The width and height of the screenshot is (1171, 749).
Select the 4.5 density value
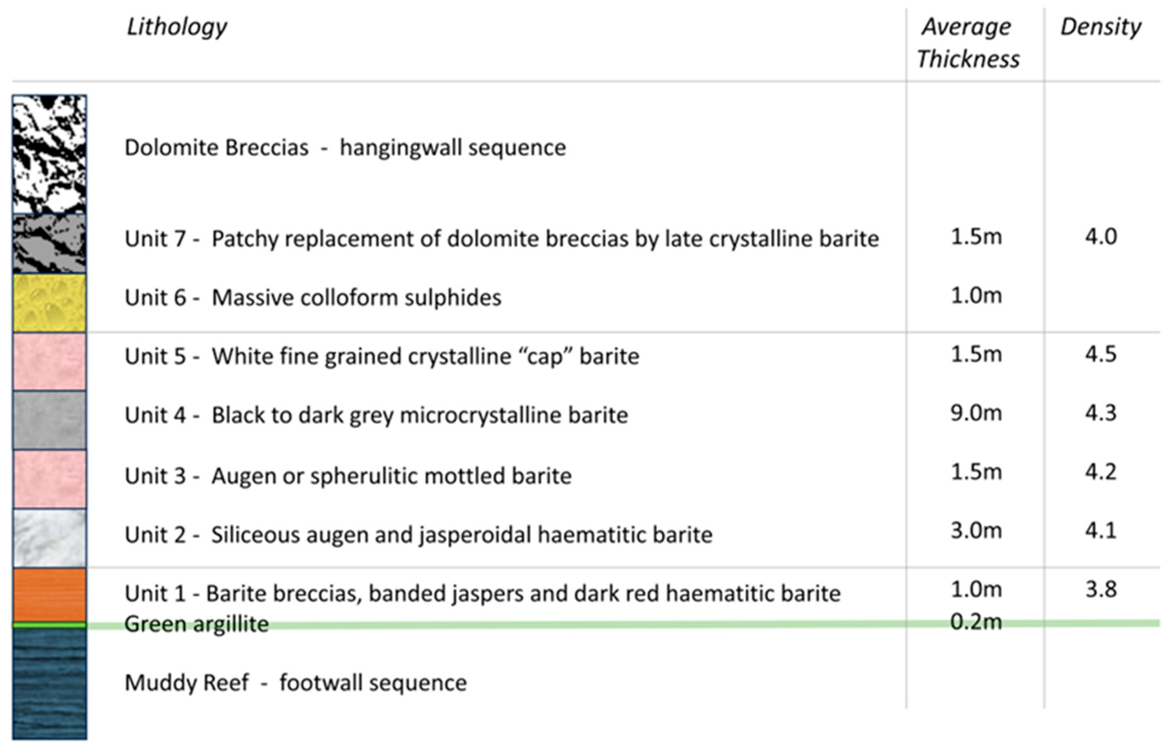coord(1101,354)
